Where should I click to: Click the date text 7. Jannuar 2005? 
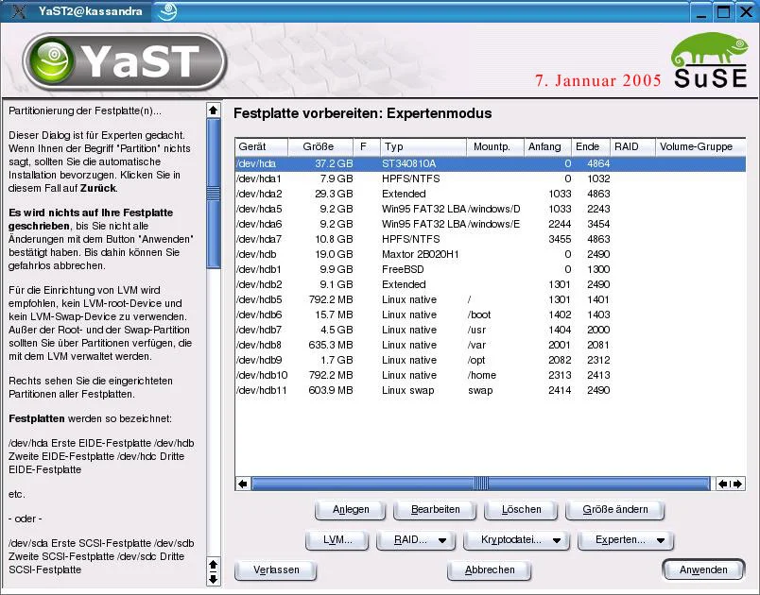point(598,80)
